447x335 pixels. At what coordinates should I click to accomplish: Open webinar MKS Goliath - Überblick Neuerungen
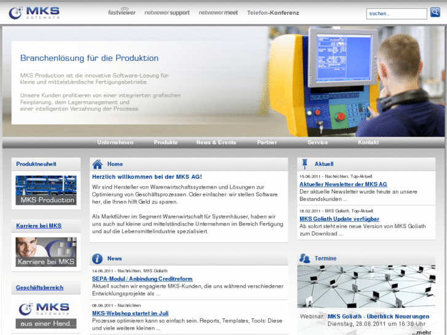[x=378, y=317]
